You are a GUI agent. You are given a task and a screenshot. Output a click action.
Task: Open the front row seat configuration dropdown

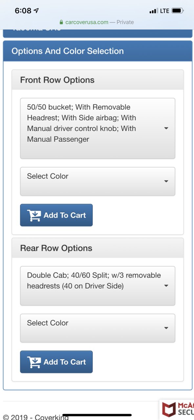coord(97,128)
